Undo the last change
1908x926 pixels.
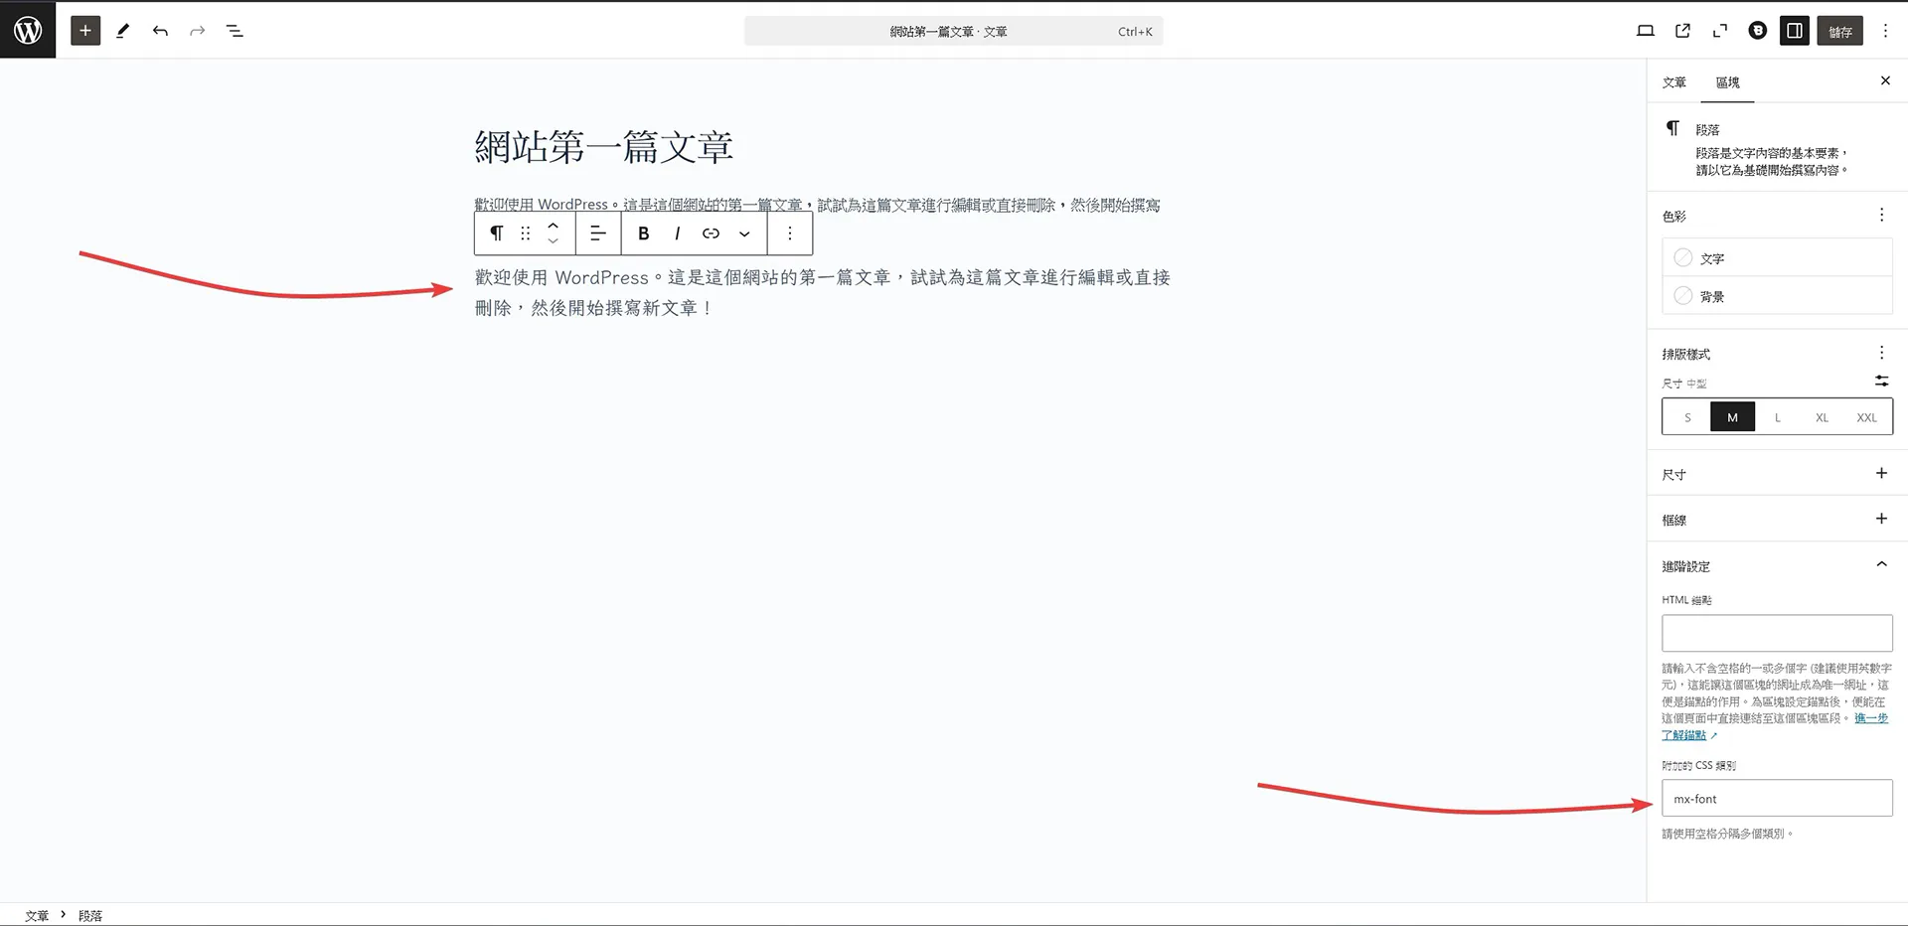tap(160, 31)
